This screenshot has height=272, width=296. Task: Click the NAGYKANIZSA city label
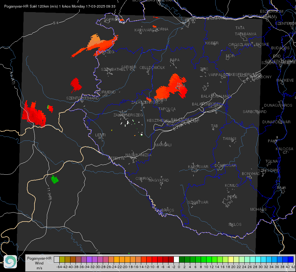coord(138,155)
